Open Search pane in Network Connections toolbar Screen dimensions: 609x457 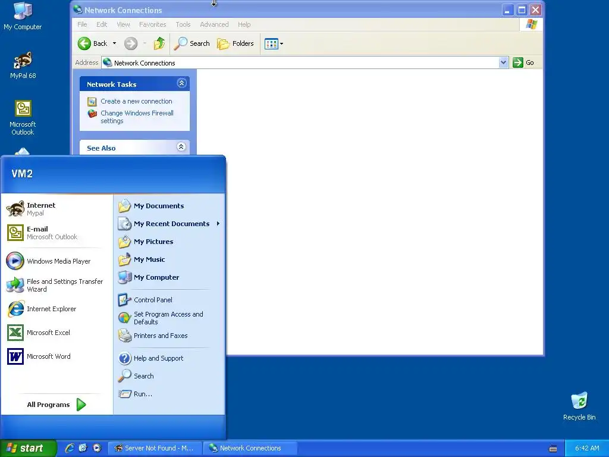click(192, 43)
